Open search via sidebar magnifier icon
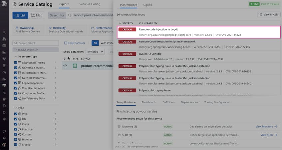The height and width of the screenshot is (150, 282). point(4,32)
